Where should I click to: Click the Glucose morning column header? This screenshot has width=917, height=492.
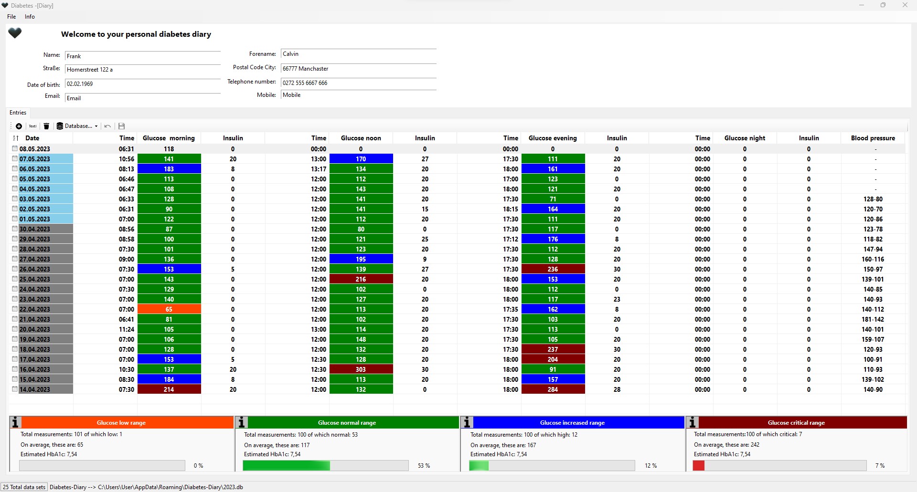(x=169, y=138)
